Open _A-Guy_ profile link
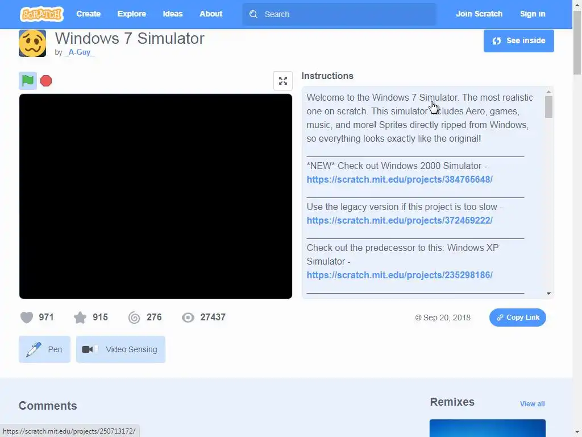Viewport: 582px width, 437px height. [x=80, y=52]
